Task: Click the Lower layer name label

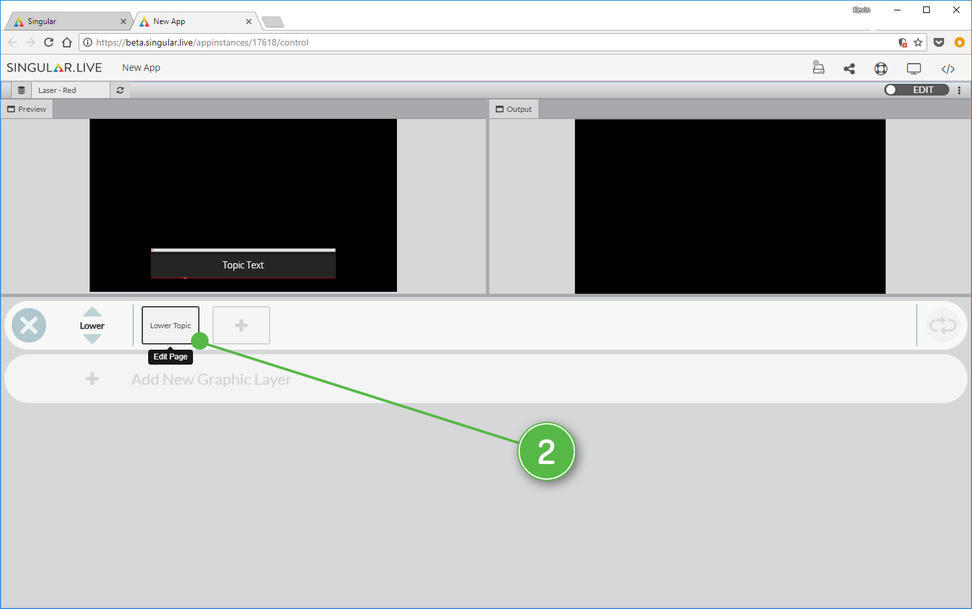Action: [92, 326]
